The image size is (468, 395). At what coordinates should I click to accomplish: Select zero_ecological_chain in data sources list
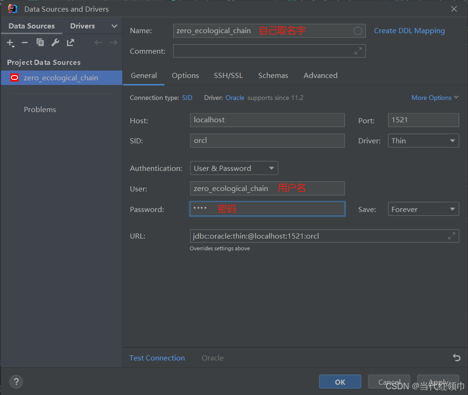coord(62,78)
